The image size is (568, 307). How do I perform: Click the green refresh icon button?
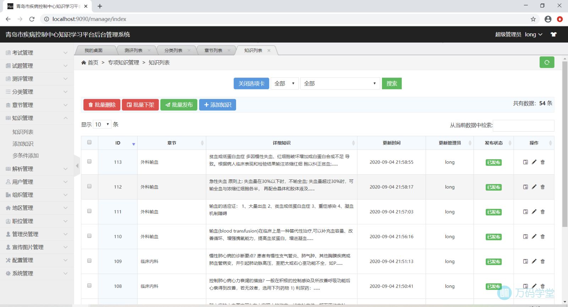click(x=547, y=62)
